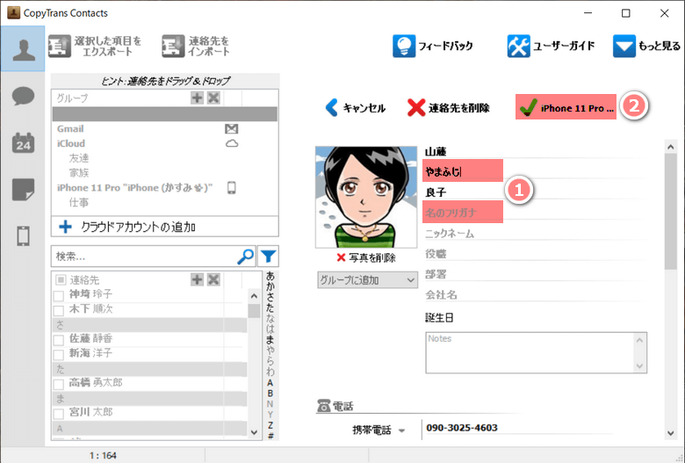This screenshot has width=685, height=463.
Task: Click surname furigana field やまふじ
Action: point(463,171)
